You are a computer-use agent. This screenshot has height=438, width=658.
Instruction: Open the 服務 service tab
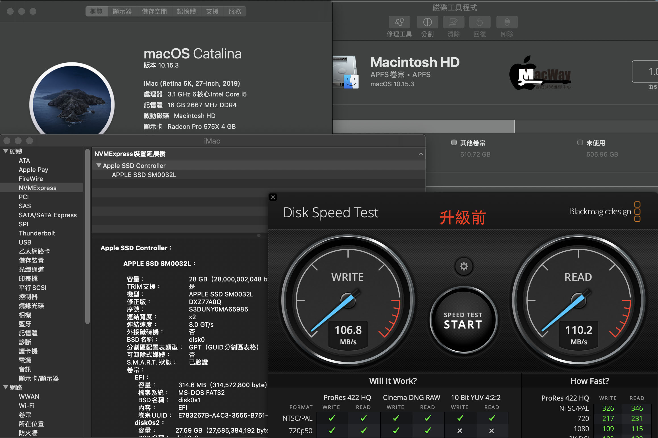pyautogui.click(x=235, y=11)
